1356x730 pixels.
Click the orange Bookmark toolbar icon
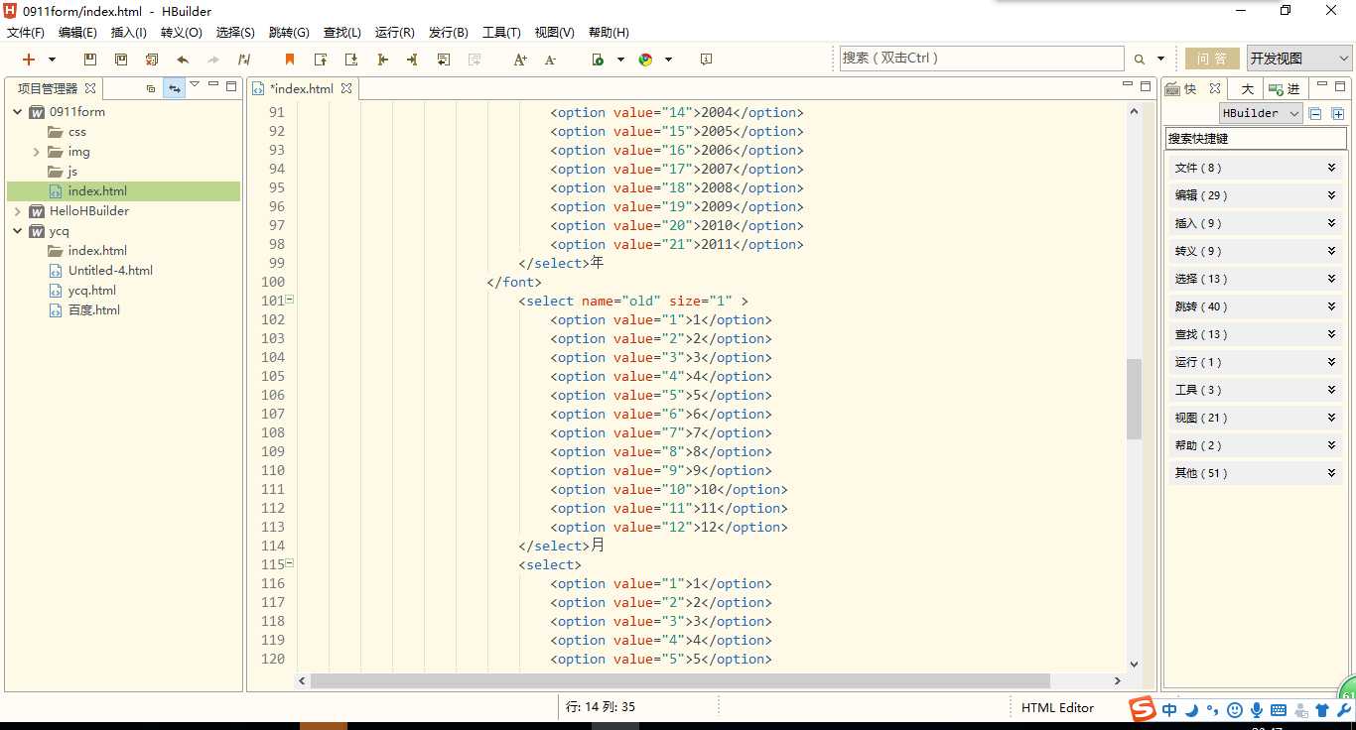click(290, 60)
